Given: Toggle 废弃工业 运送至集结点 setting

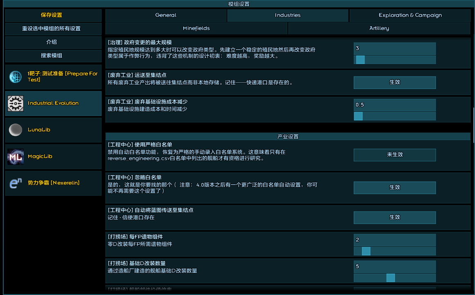Looking at the screenshot, I should click(394, 82).
